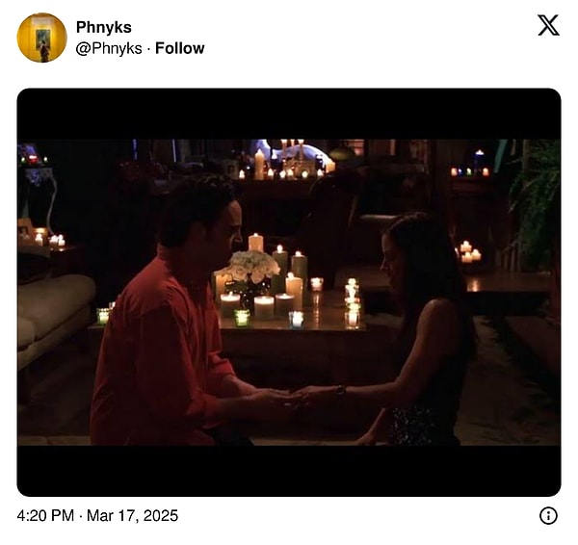Image resolution: width=578 pixels, height=545 pixels.
Task: Open Phnyks profile avatar picture
Action: [x=42, y=38]
